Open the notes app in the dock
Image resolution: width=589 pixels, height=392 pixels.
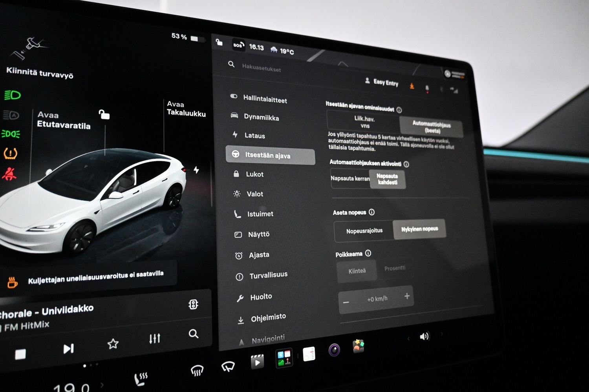pyautogui.click(x=309, y=354)
